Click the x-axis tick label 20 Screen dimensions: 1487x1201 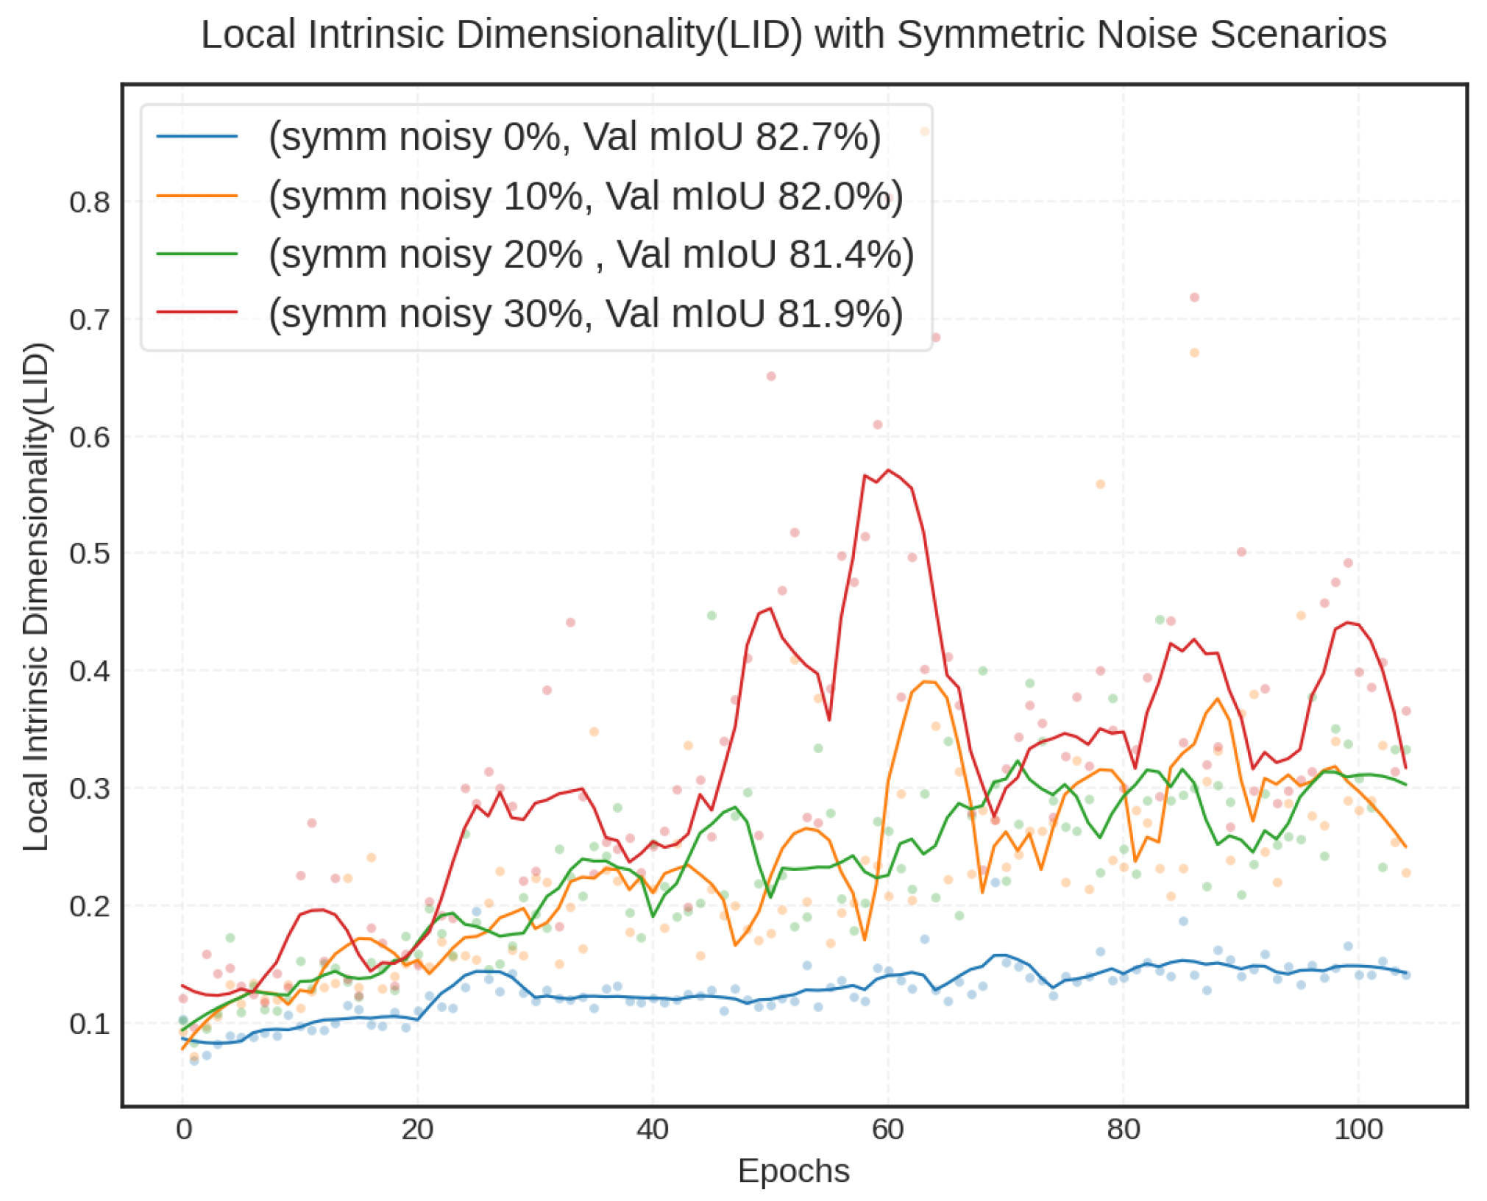click(417, 1128)
